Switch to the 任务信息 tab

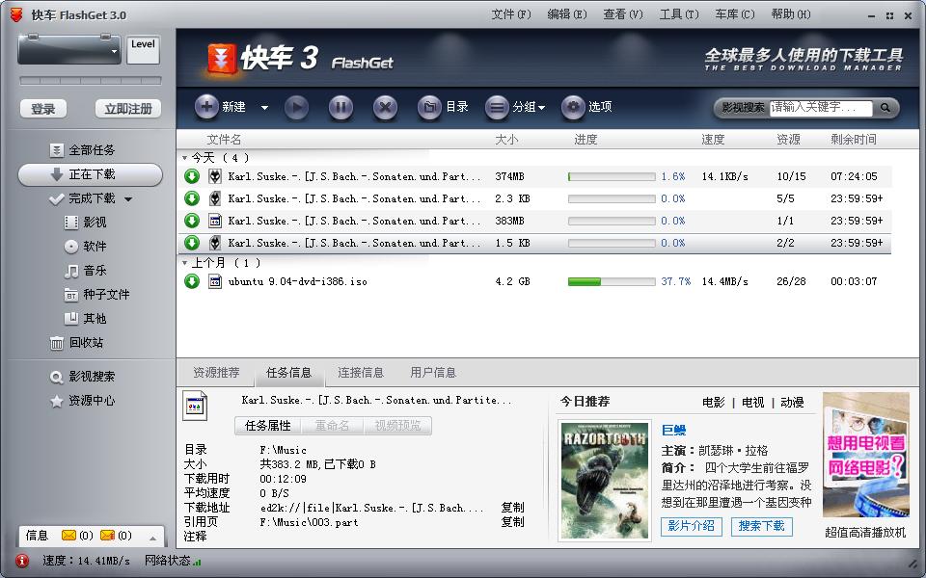[x=288, y=373]
